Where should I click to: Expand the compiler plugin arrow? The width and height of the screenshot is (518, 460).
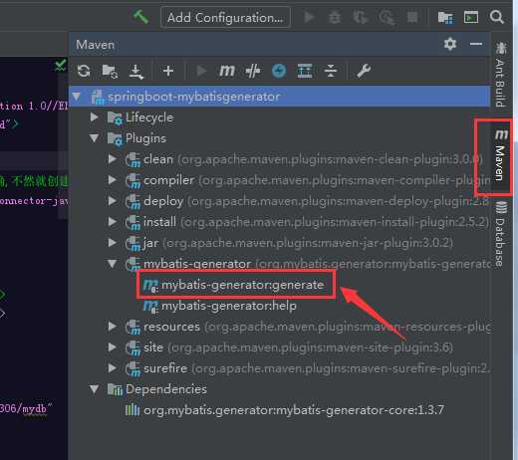coord(113,180)
